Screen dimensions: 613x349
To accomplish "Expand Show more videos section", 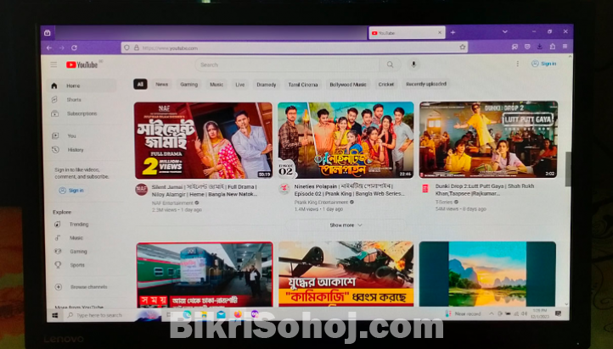I will [346, 225].
